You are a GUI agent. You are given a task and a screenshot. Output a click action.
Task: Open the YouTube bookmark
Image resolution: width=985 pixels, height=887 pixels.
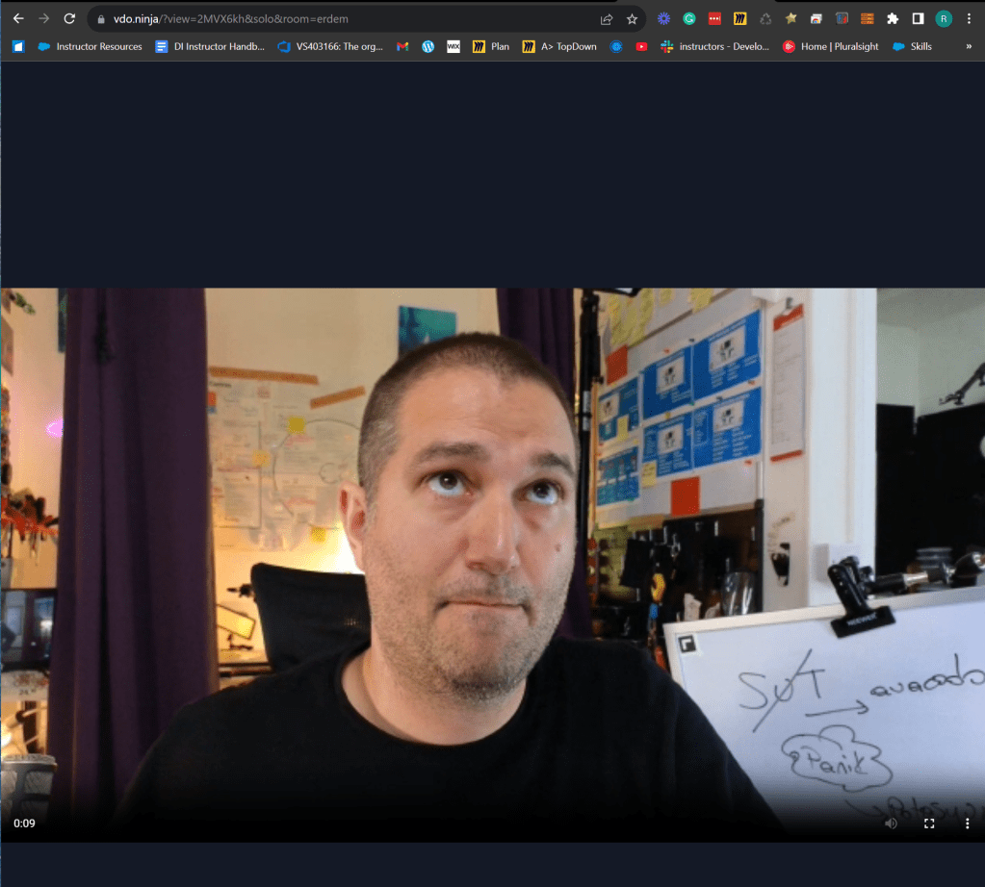(x=641, y=46)
